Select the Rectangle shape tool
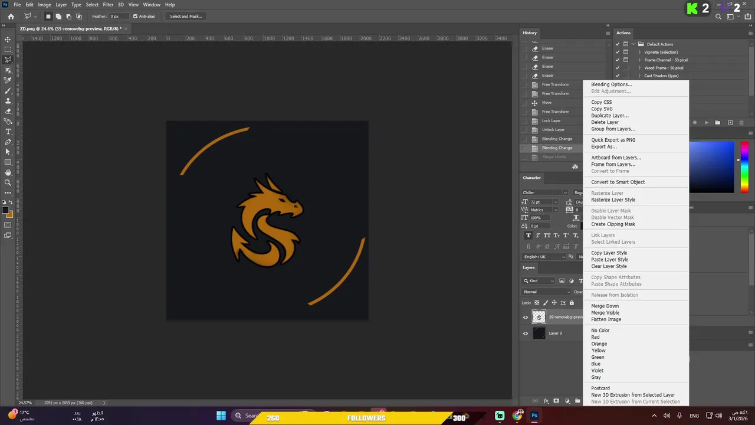Image resolution: width=755 pixels, height=425 pixels. (8, 162)
